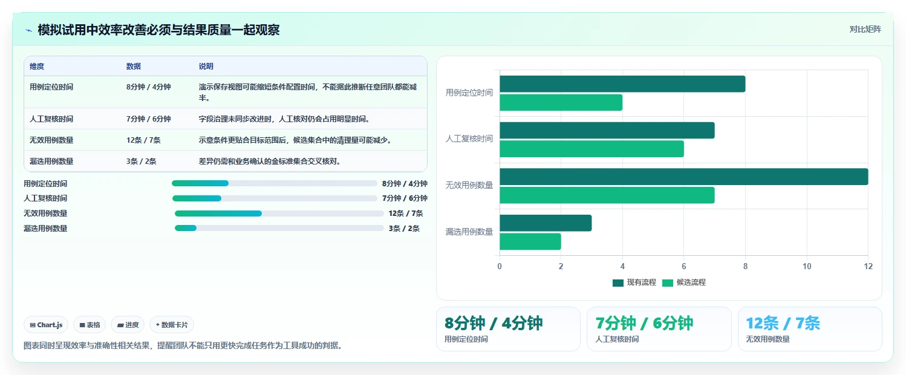This screenshot has width=906, height=375.
Task: Click the lightning icon beside the title
Action: [28, 30]
